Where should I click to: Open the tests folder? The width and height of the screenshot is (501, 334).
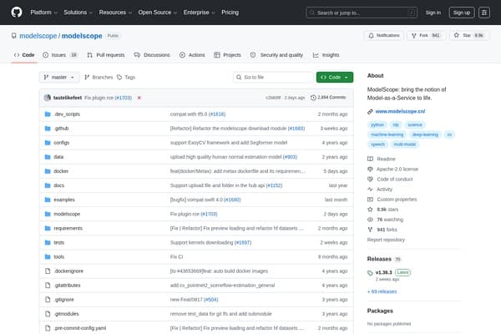pyautogui.click(x=58, y=243)
